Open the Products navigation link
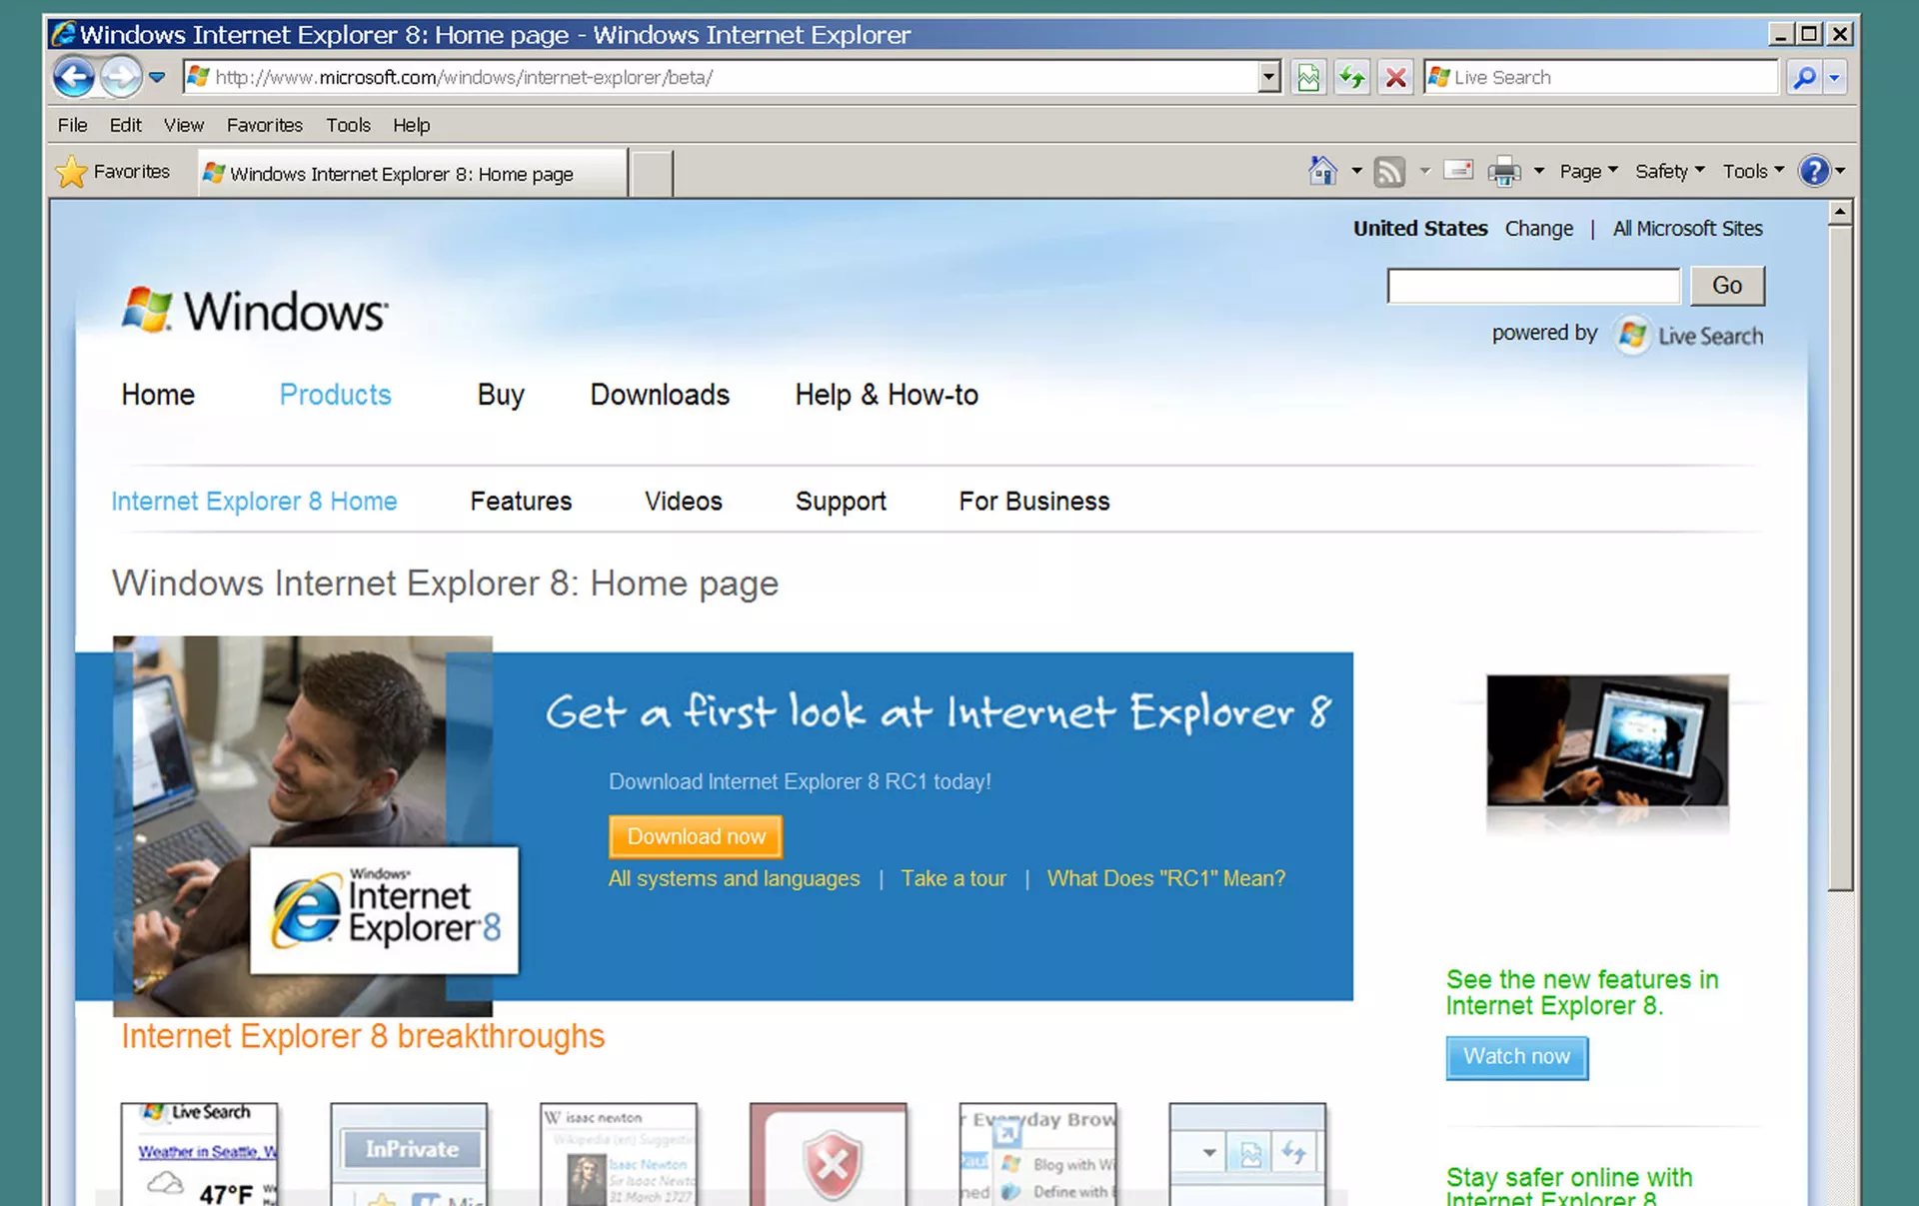The width and height of the screenshot is (1919, 1206). (x=335, y=395)
